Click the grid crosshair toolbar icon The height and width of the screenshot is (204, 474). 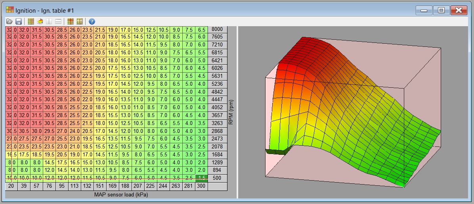[x=71, y=21]
